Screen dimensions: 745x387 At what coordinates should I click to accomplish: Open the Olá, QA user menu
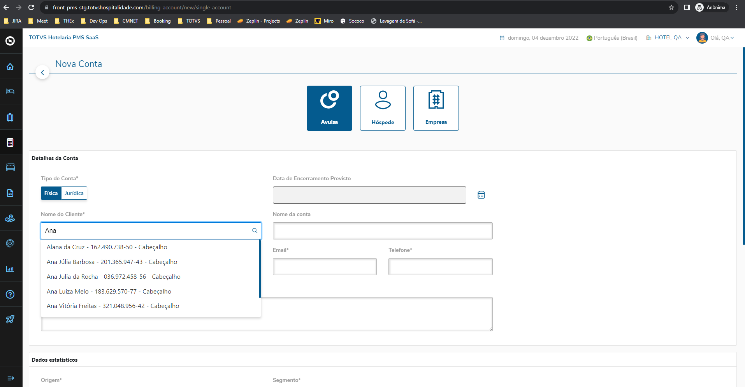715,38
